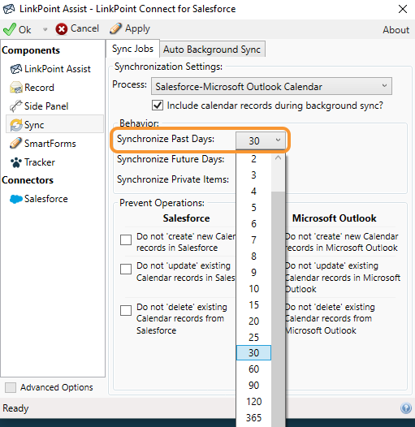415x427 pixels.
Task: Check Do not 'update' existing Calendar records in Salesforce
Action: (126, 269)
